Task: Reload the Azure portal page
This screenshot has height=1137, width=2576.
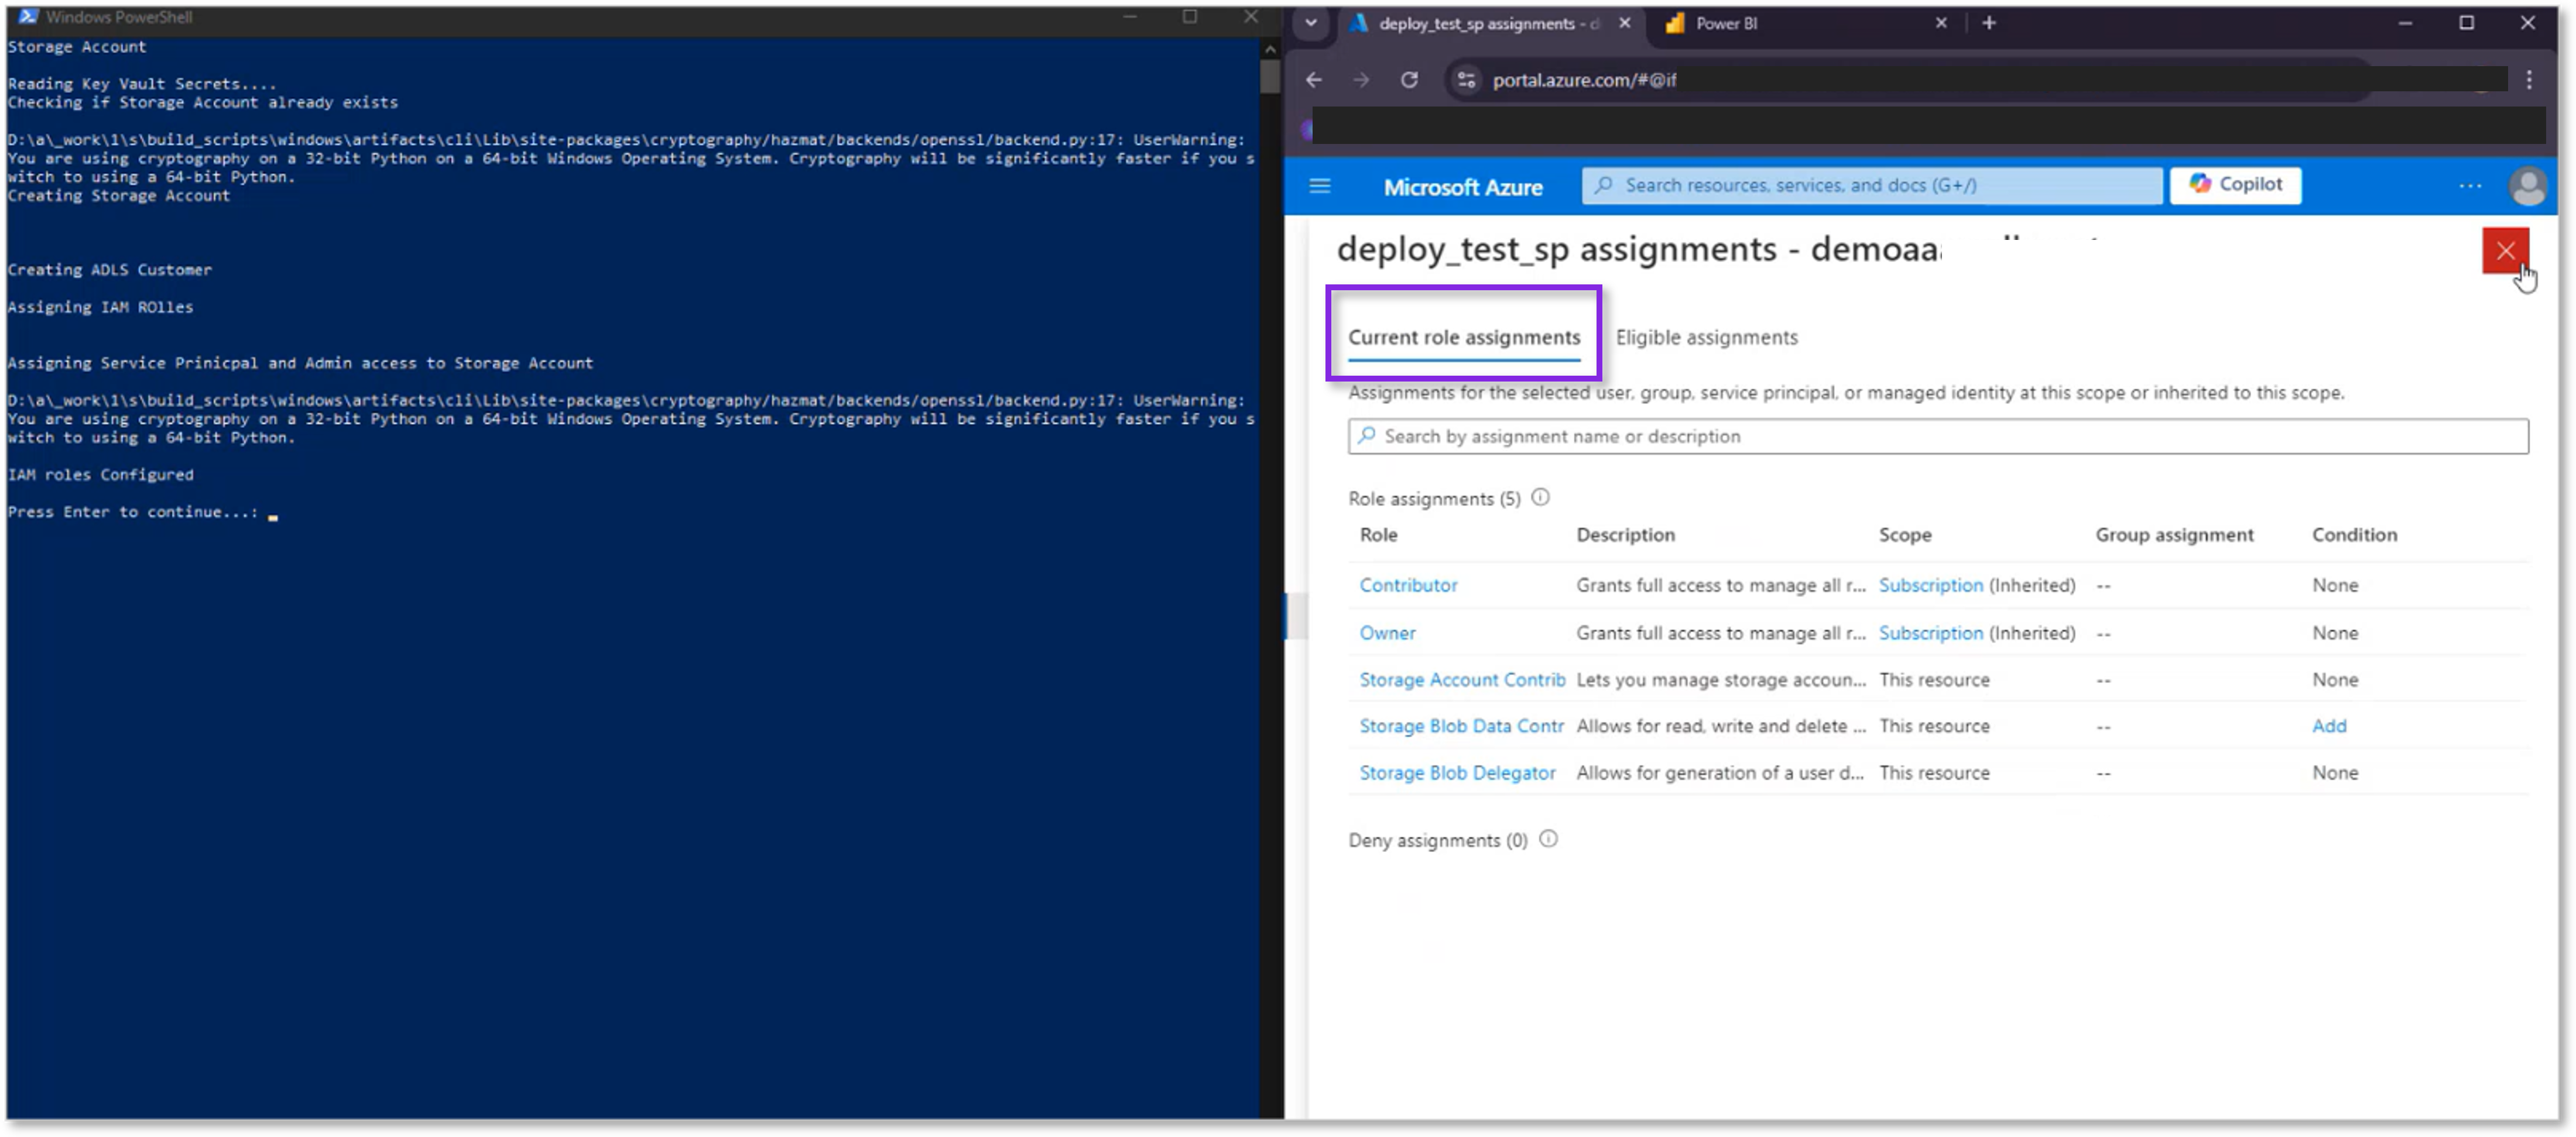Action: (1408, 80)
